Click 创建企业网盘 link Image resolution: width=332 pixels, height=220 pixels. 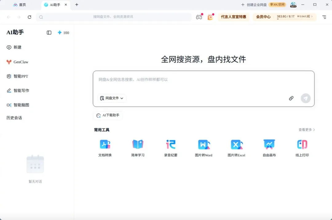tap(254, 5)
